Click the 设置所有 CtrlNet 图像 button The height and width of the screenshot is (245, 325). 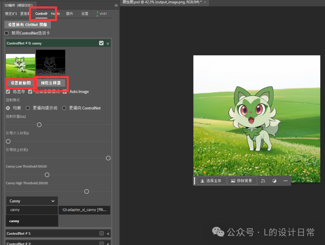pos(27,24)
